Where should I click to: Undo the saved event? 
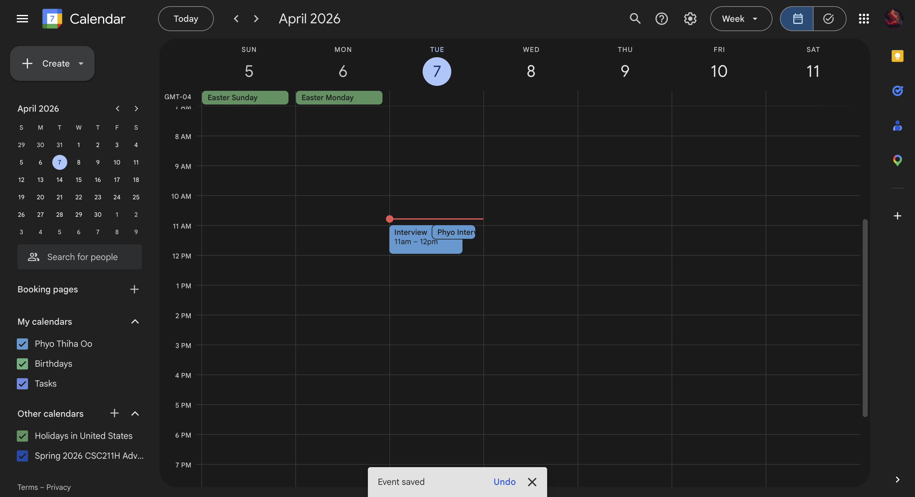click(x=504, y=482)
